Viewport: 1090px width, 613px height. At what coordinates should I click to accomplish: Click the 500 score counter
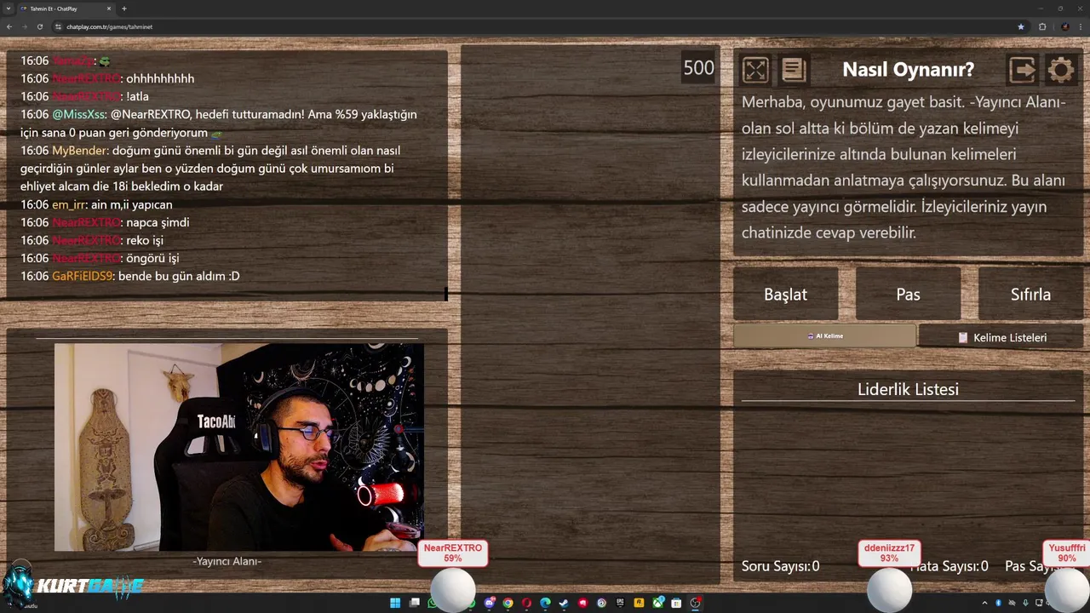tap(698, 68)
